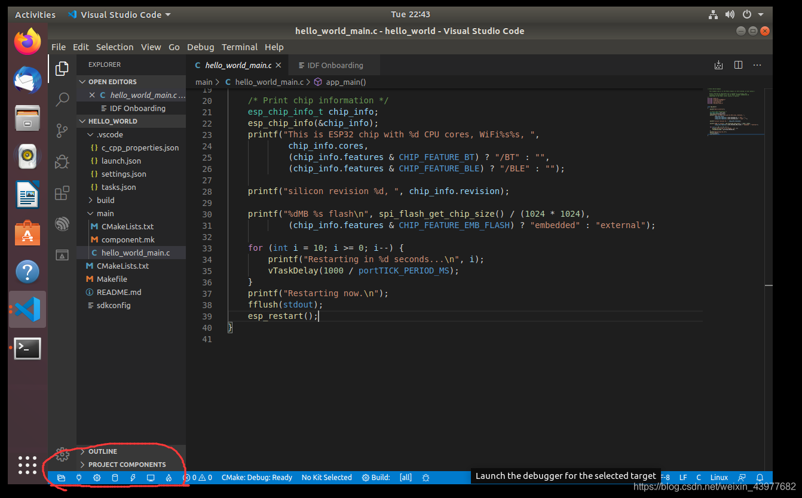Open the Source Control view
This screenshot has width=802, height=498.
click(62, 131)
